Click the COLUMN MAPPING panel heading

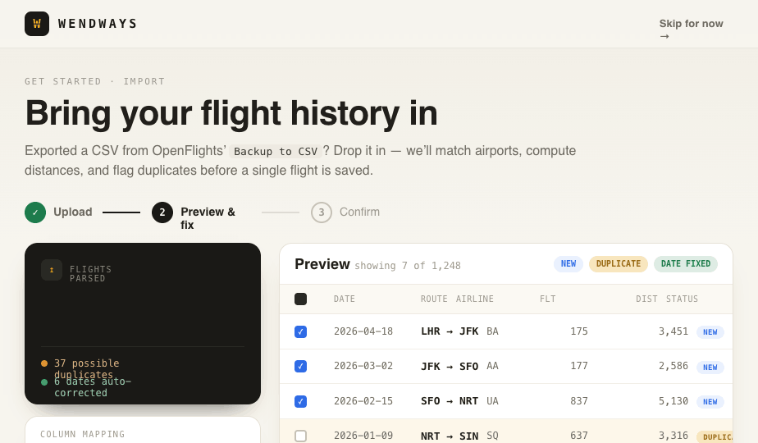(83, 434)
